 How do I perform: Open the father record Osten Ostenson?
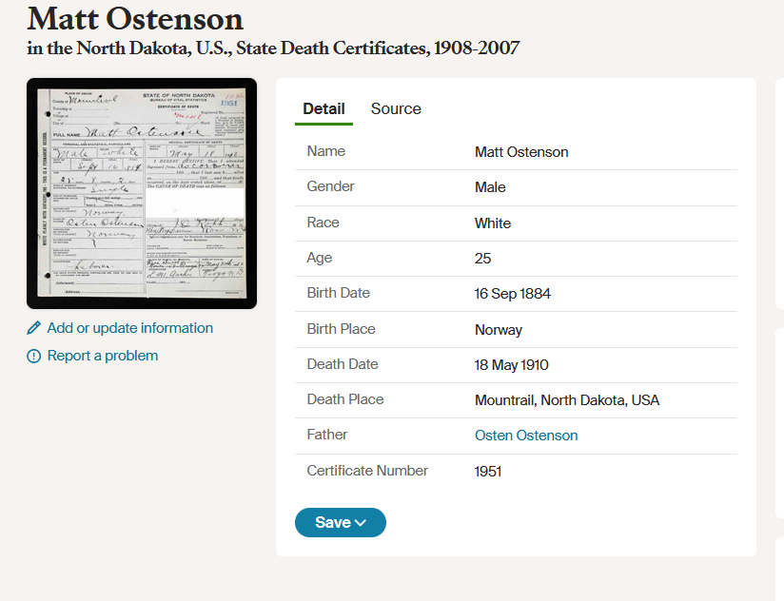tap(526, 435)
